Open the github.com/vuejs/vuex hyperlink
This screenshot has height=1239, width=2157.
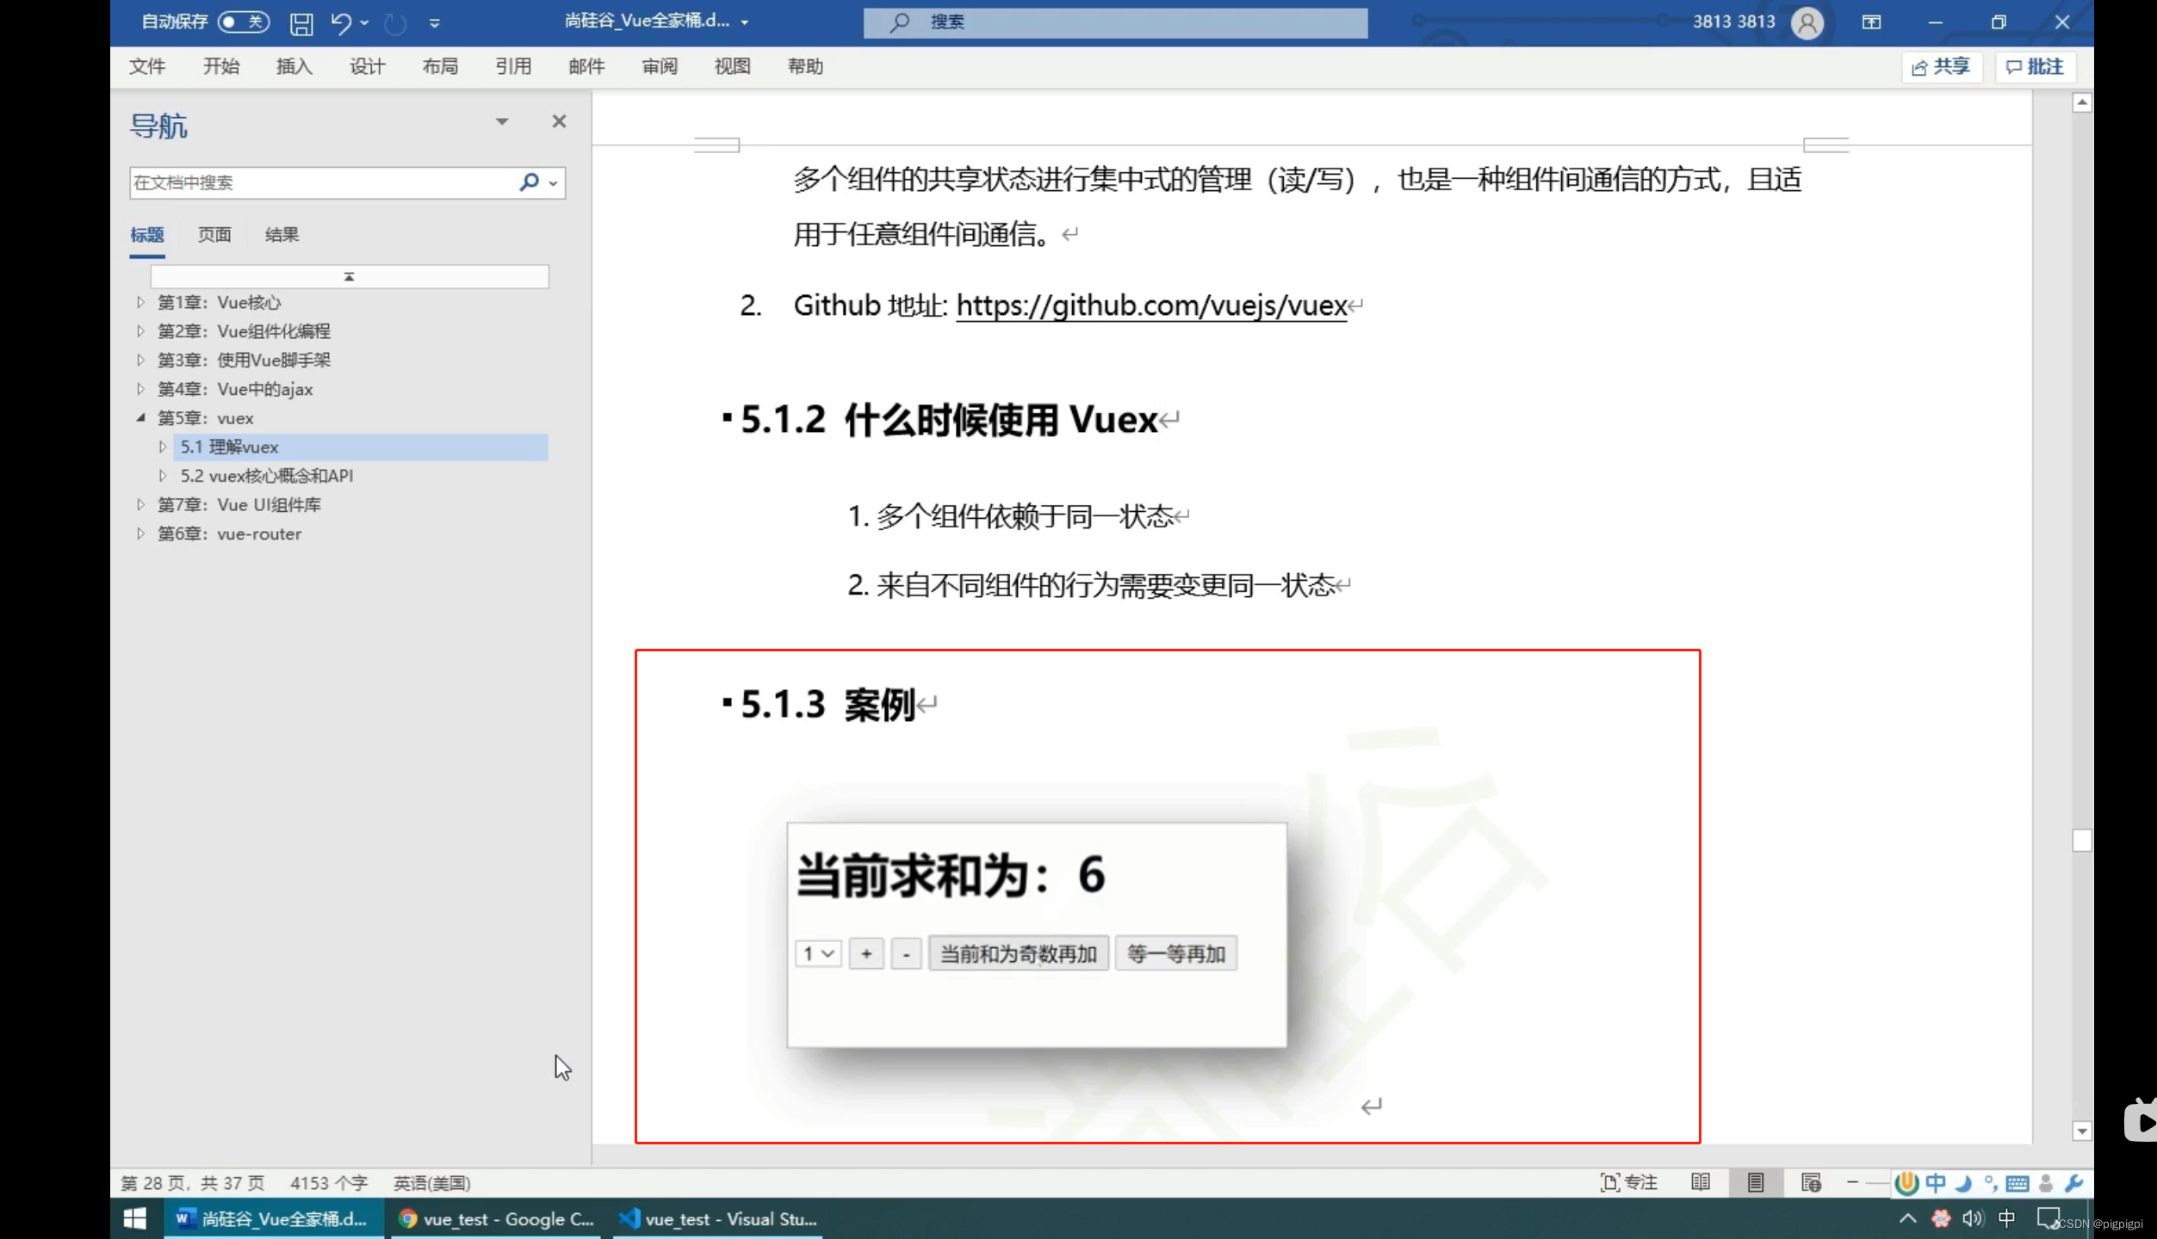(1151, 306)
